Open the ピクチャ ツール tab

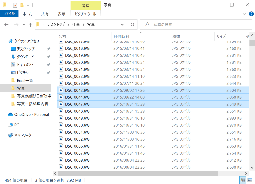pyautogui.click(x=85, y=14)
